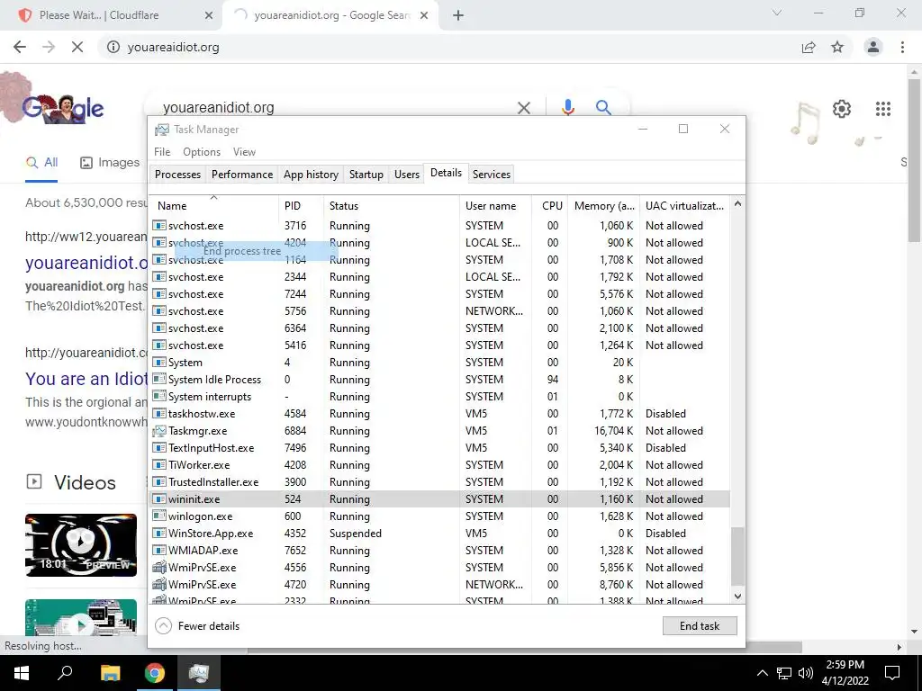Image resolution: width=922 pixels, height=691 pixels.
Task: Clear the Google search box
Action: [x=523, y=108]
